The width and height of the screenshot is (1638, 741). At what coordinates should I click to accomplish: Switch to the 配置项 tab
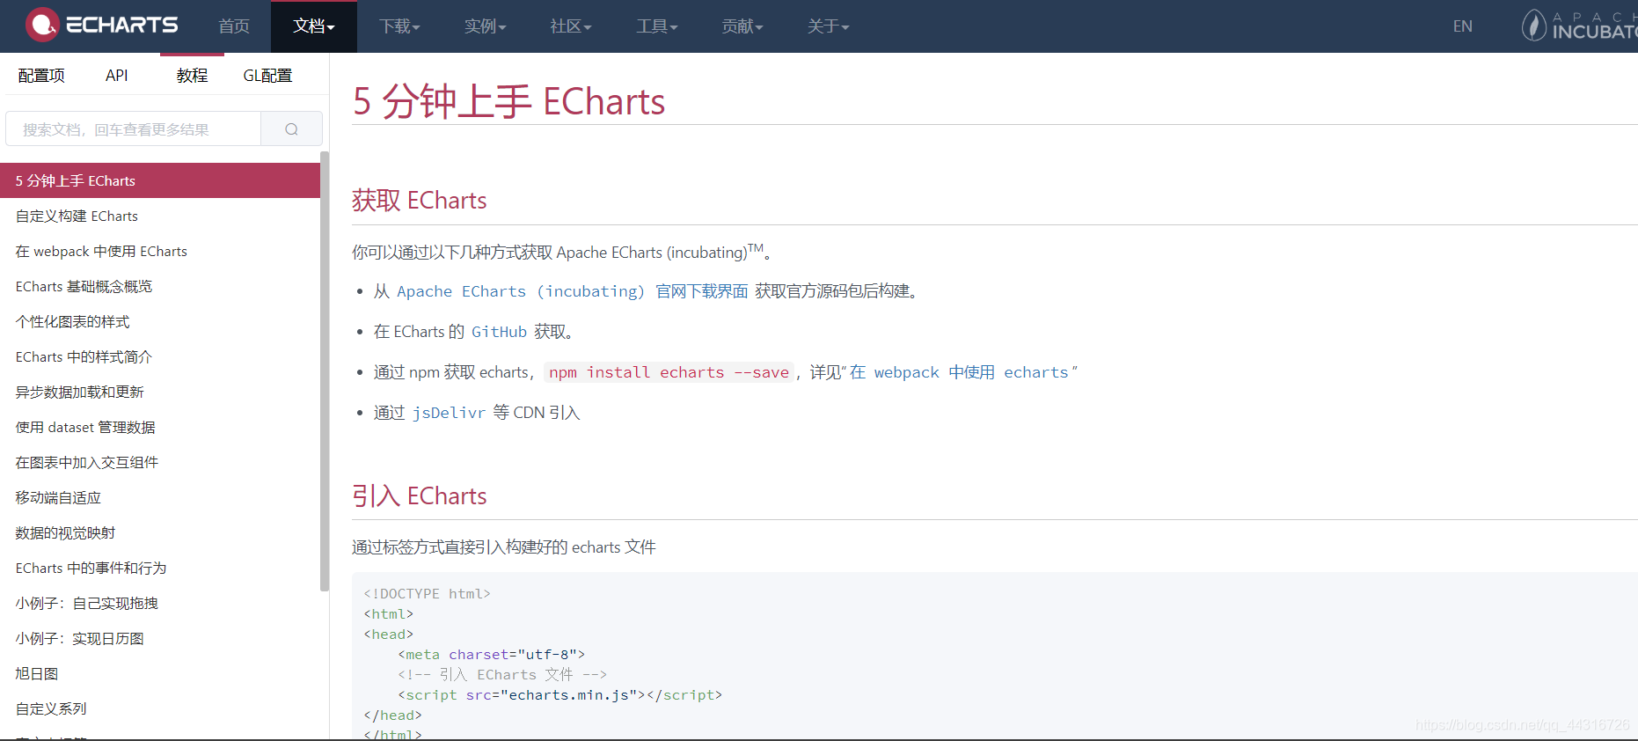coord(41,76)
